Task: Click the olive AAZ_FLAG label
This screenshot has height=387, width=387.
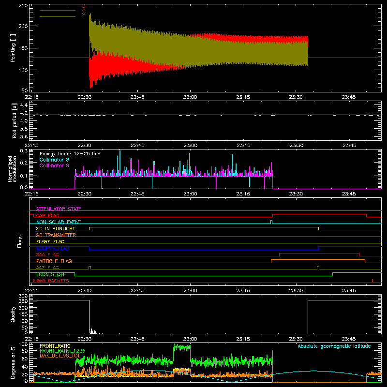Action: pyautogui.click(x=47, y=268)
